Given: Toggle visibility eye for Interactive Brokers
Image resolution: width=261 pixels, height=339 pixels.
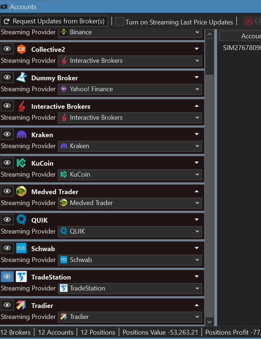Looking at the screenshot, I should coord(7,106).
